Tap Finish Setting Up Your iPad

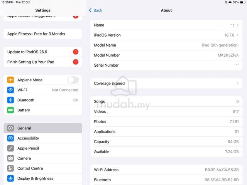(43, 62)
